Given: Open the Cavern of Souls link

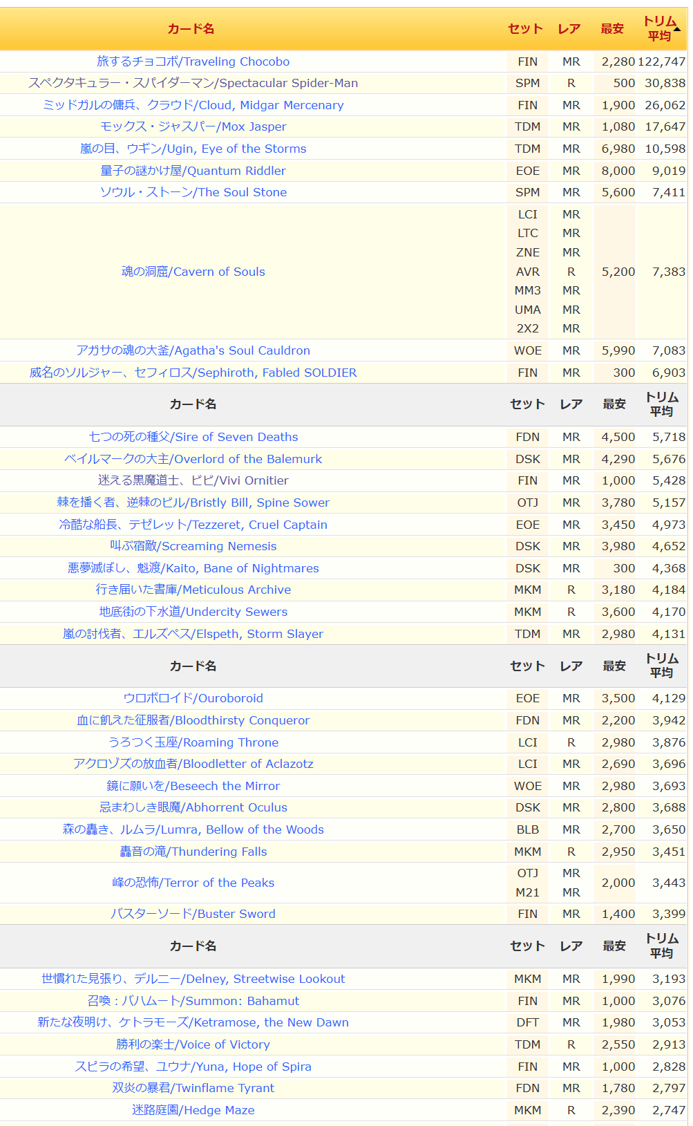Looking at the screenshot, I should point(193,272).
